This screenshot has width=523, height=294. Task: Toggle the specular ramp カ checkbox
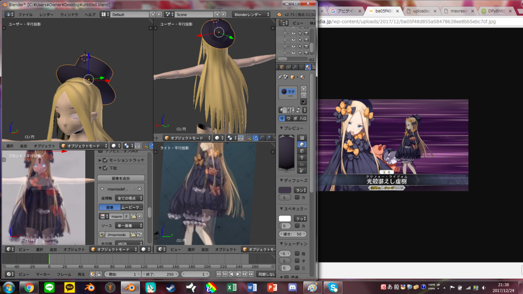pyautogui.click(x=297, y=226)
